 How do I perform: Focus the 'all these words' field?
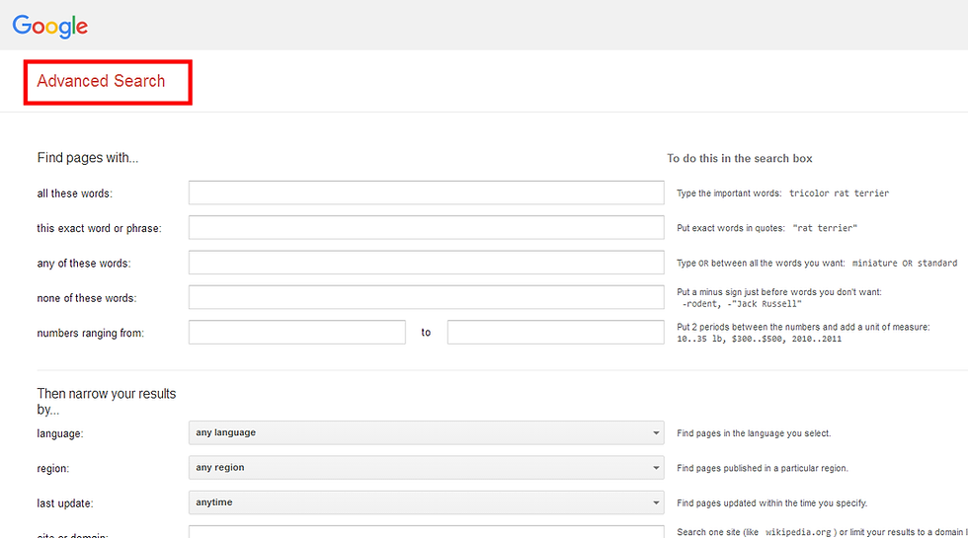(427, 192)
